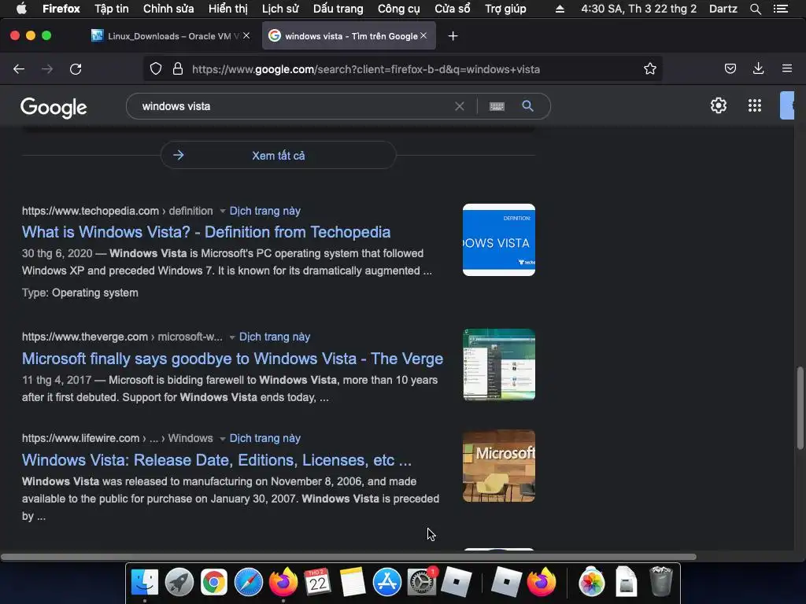Open The Verge goodbye Windows Vista article
This screenshot has width=806, height=604.
[x=232, y=359]
